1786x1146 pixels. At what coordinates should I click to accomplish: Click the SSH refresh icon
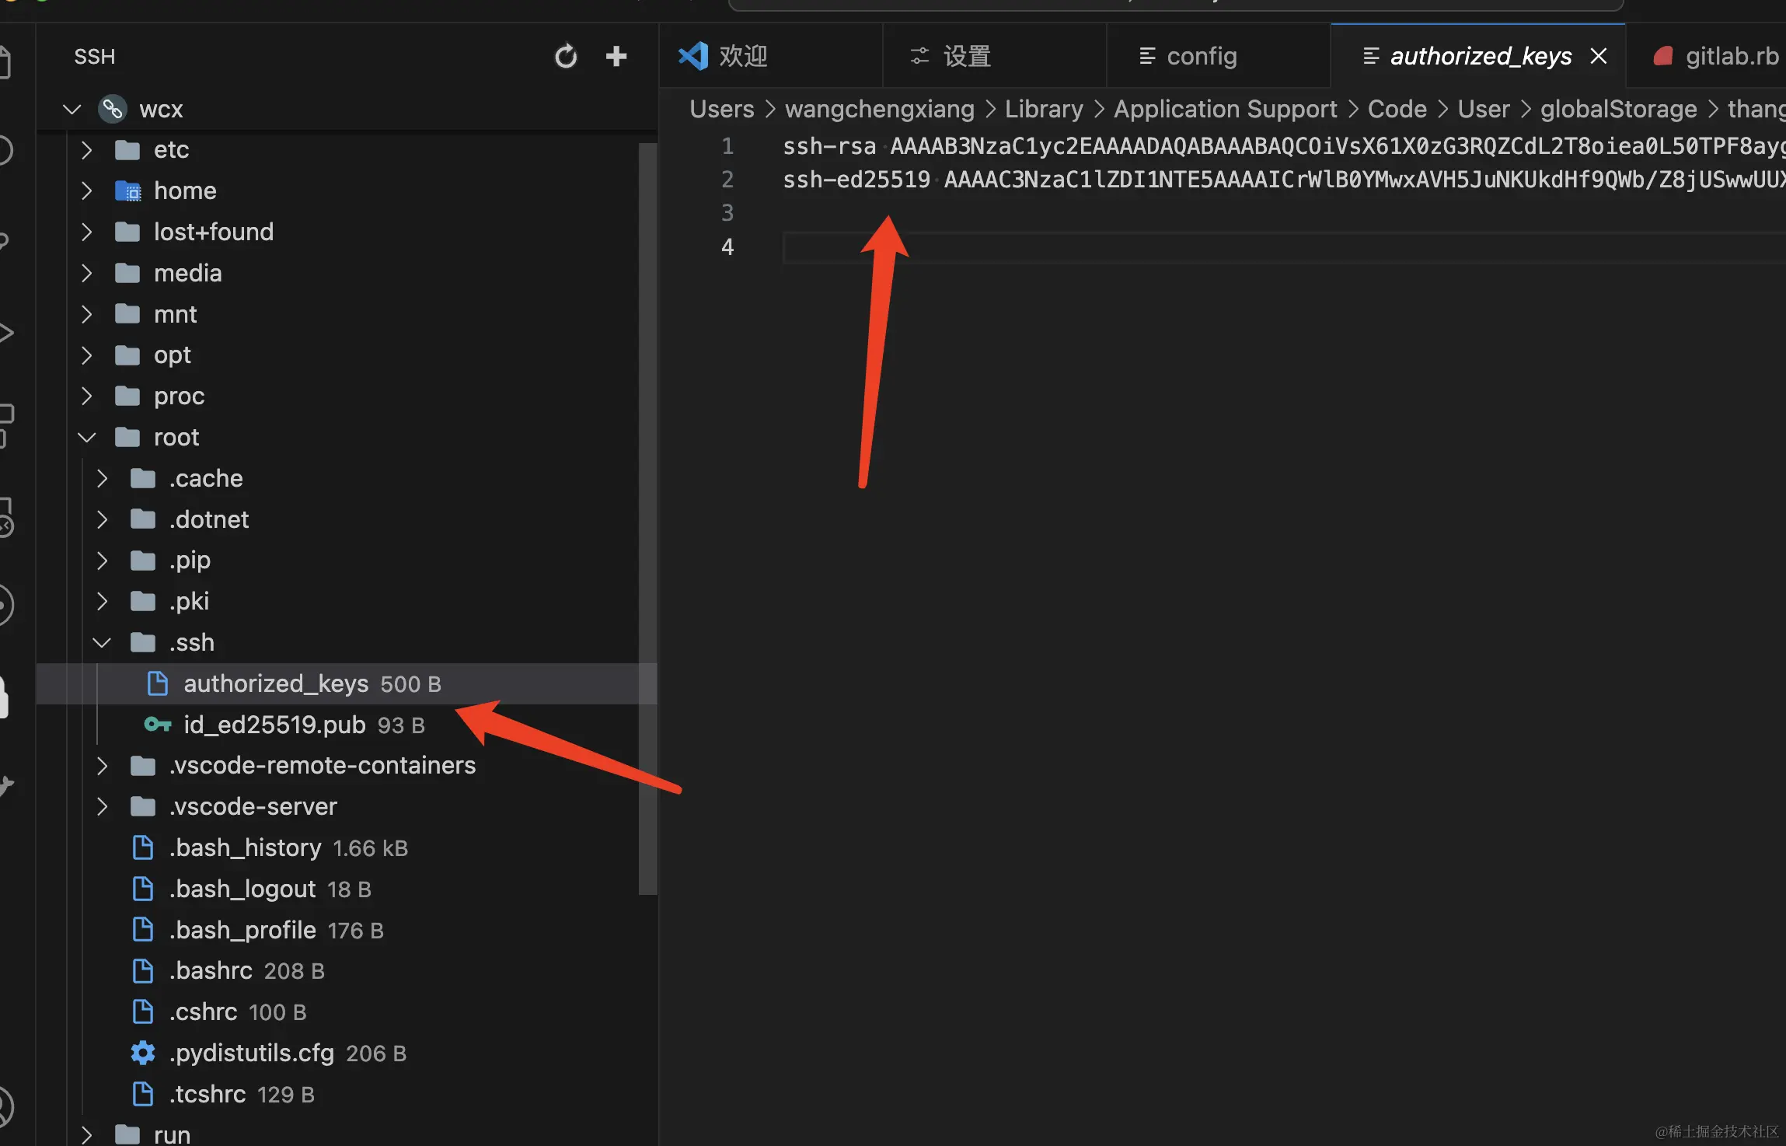[x=566, y=56]
